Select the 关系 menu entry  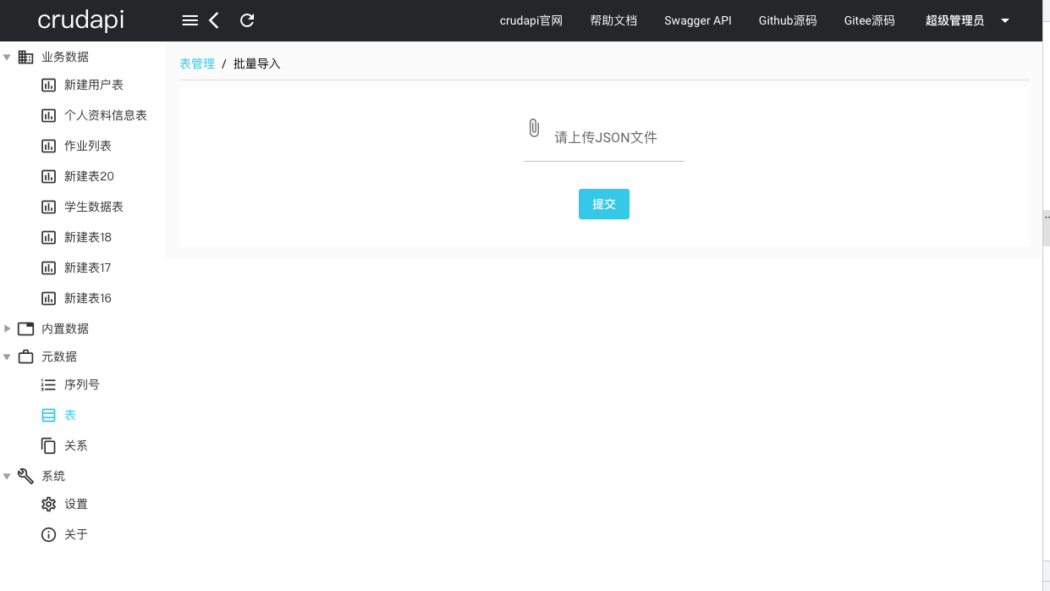[76, 445]
